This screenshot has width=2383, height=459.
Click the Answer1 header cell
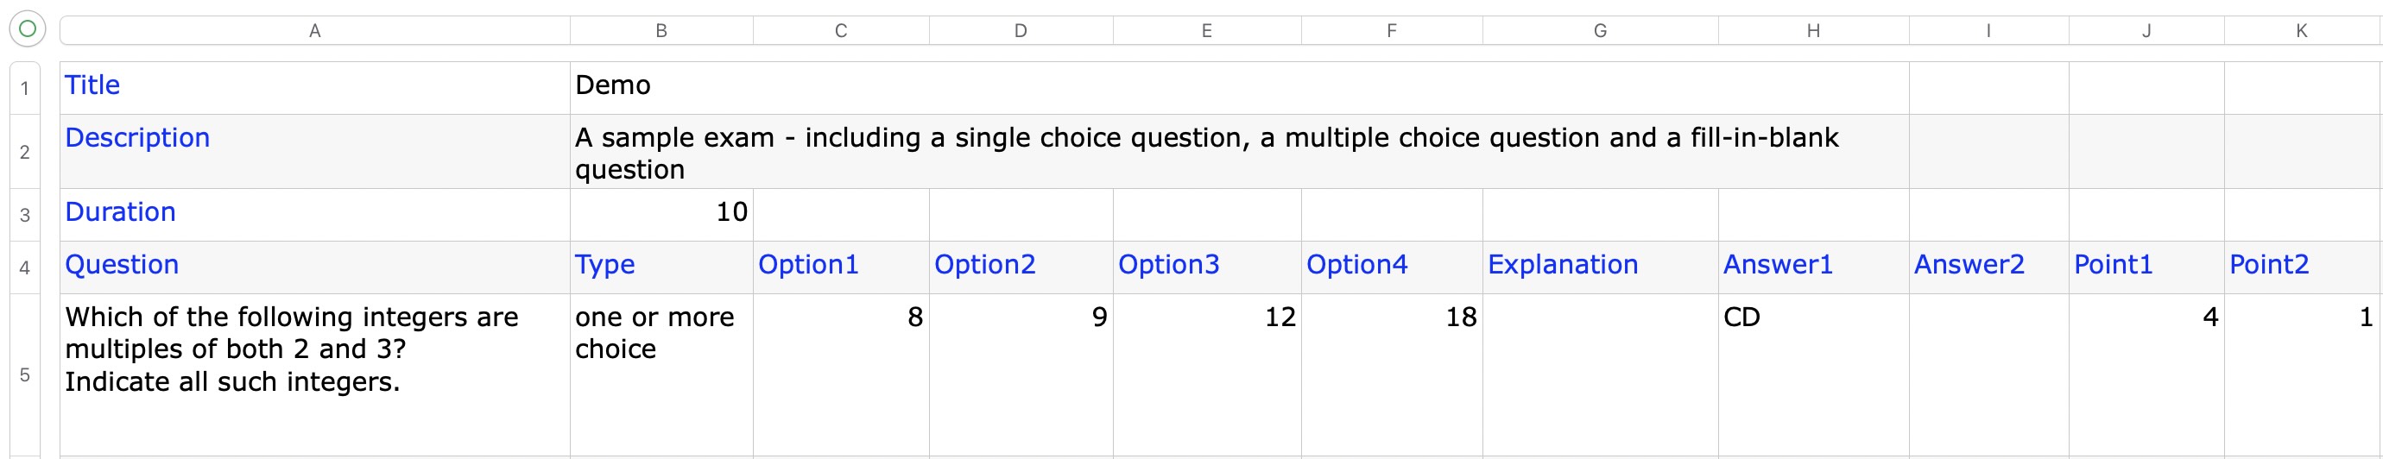pyautogui.click(x=1813, y=267)
